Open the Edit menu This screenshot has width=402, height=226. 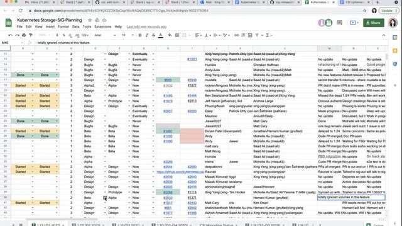(x=28, y=26)
